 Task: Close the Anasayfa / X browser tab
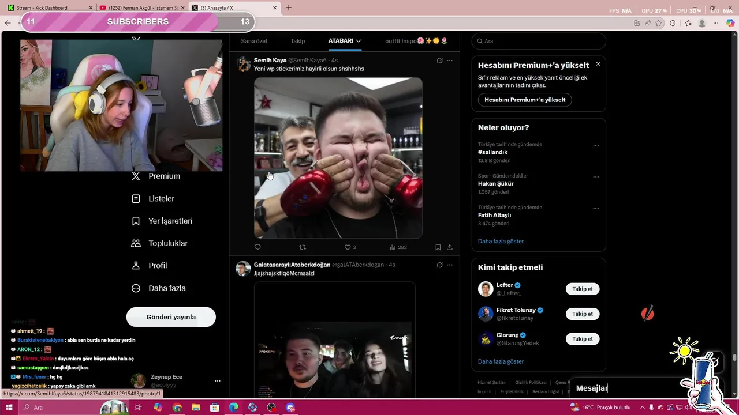274,7
